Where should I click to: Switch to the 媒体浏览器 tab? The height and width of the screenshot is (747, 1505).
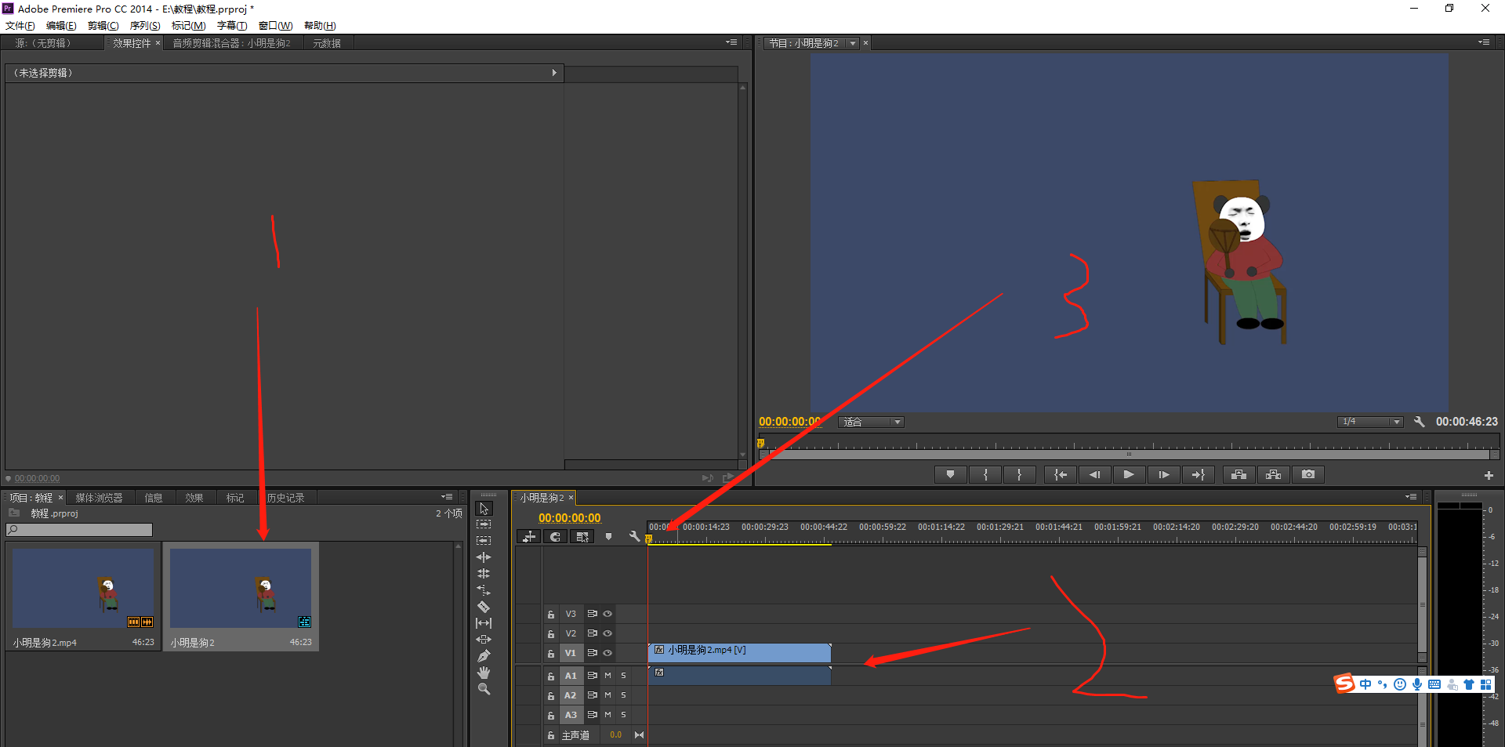[99, 498]
